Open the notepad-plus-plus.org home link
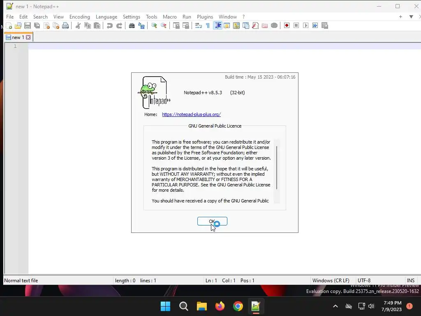Screen dimensions: 421x316 (x=191, y=114)
